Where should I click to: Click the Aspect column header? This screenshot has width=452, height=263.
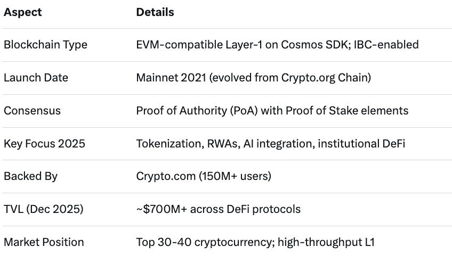[x=22, y=12]
